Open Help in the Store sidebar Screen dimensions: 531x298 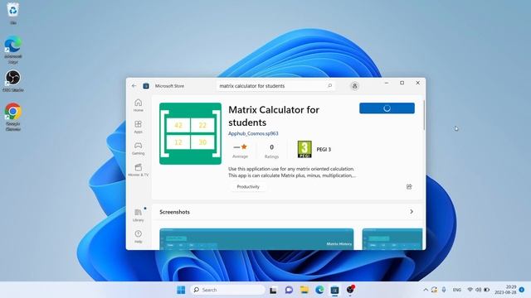pos(139,237)
